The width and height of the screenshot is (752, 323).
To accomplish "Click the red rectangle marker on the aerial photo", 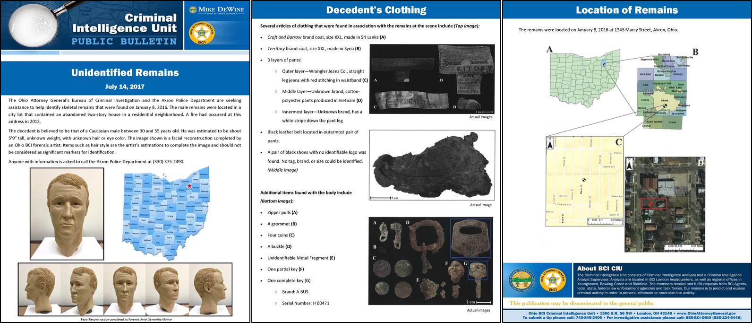I will pyautogui.click(x=653, y=203).
